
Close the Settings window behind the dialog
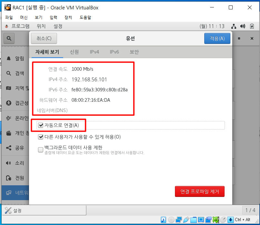click(252, 38)
